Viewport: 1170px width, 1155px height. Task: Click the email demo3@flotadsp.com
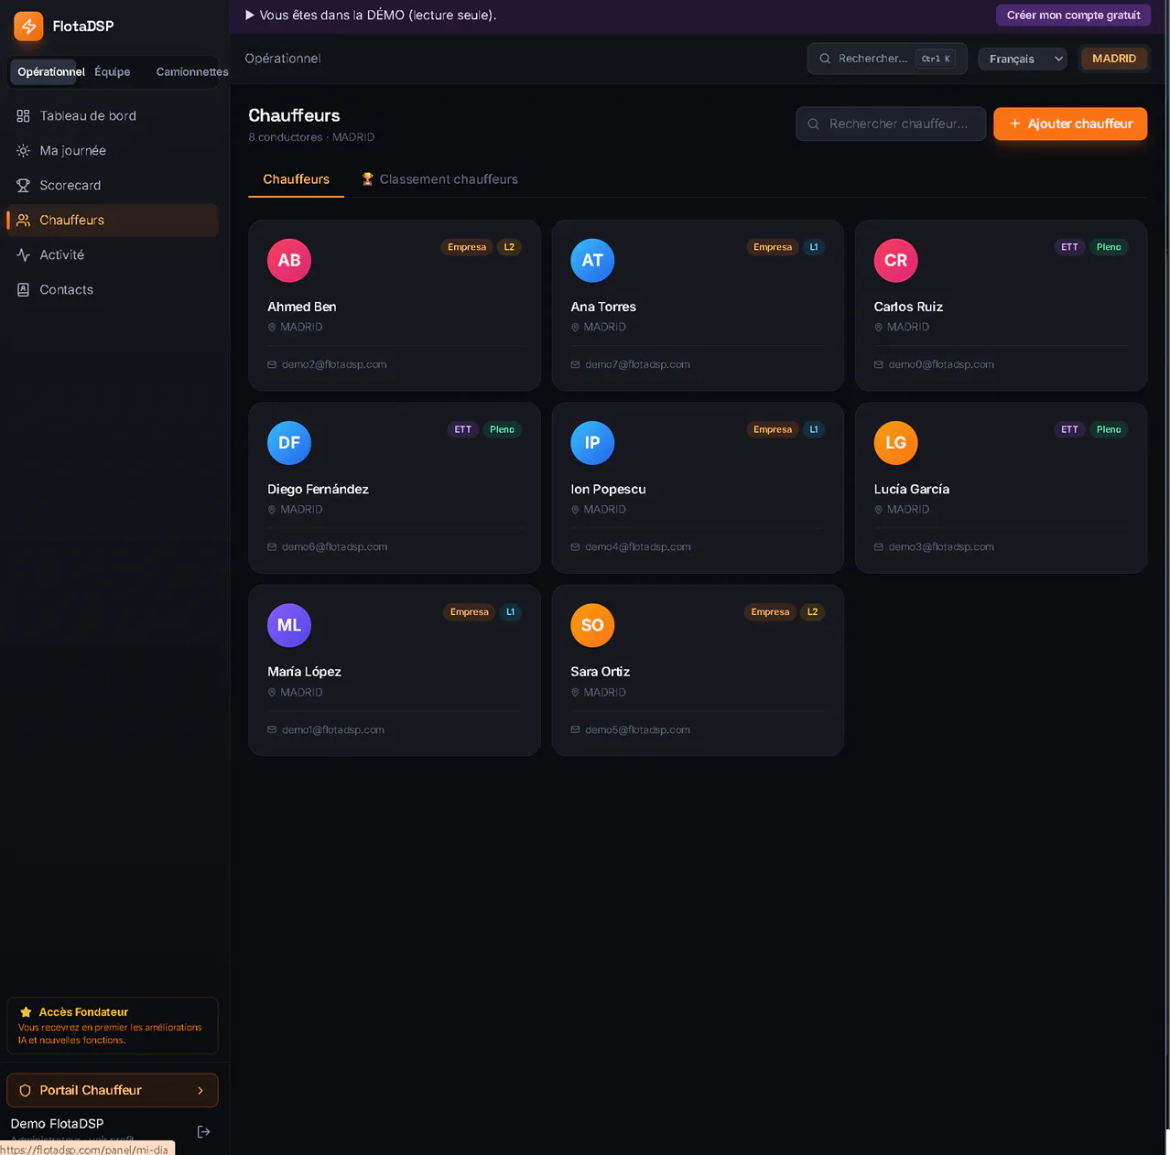pos(940,547)
